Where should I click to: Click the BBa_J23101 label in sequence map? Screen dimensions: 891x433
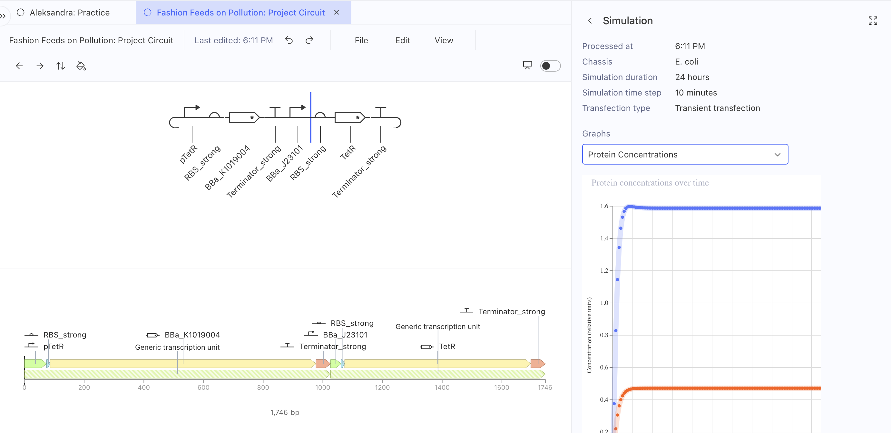(345, 335)
